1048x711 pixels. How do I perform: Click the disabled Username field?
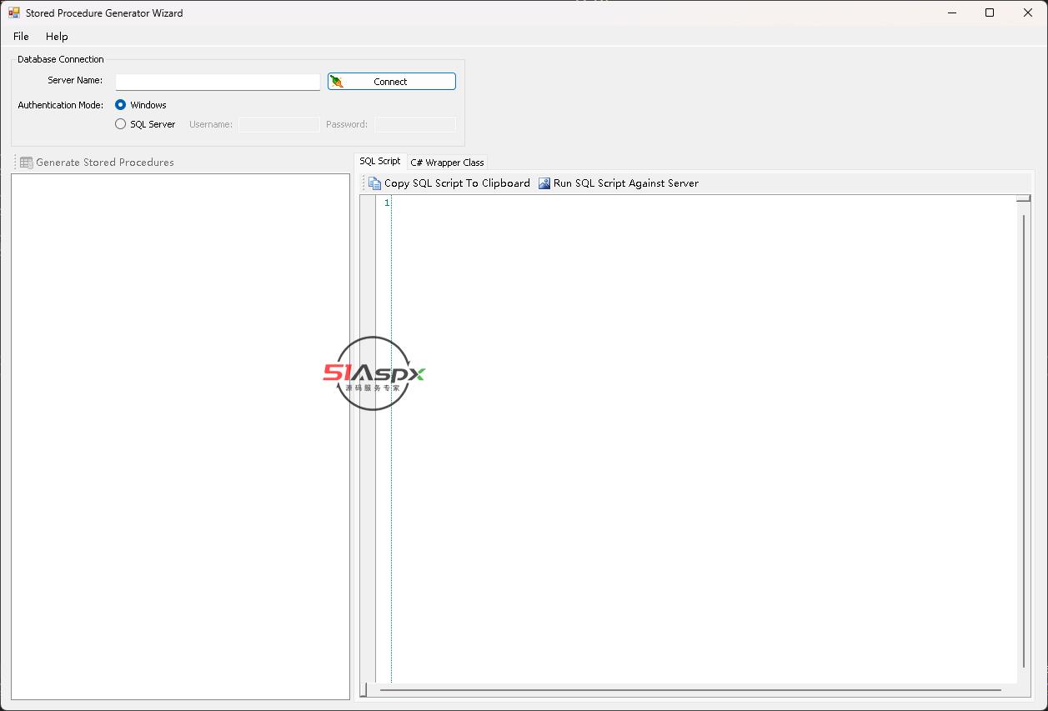(x=278, y=124)
